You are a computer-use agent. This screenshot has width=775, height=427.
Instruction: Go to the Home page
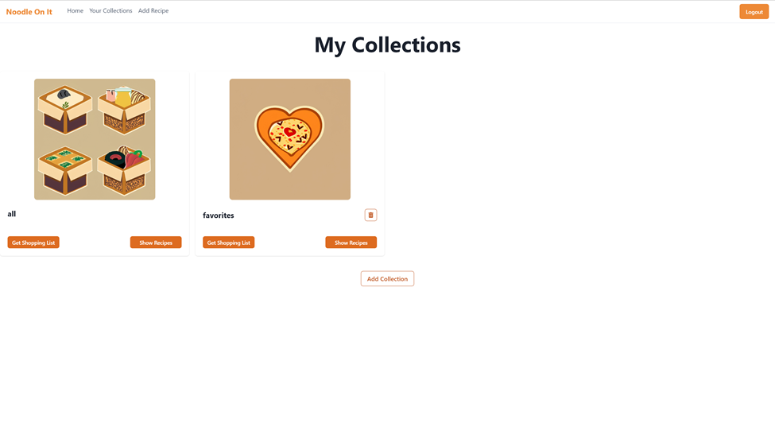[x=76, y=11]
